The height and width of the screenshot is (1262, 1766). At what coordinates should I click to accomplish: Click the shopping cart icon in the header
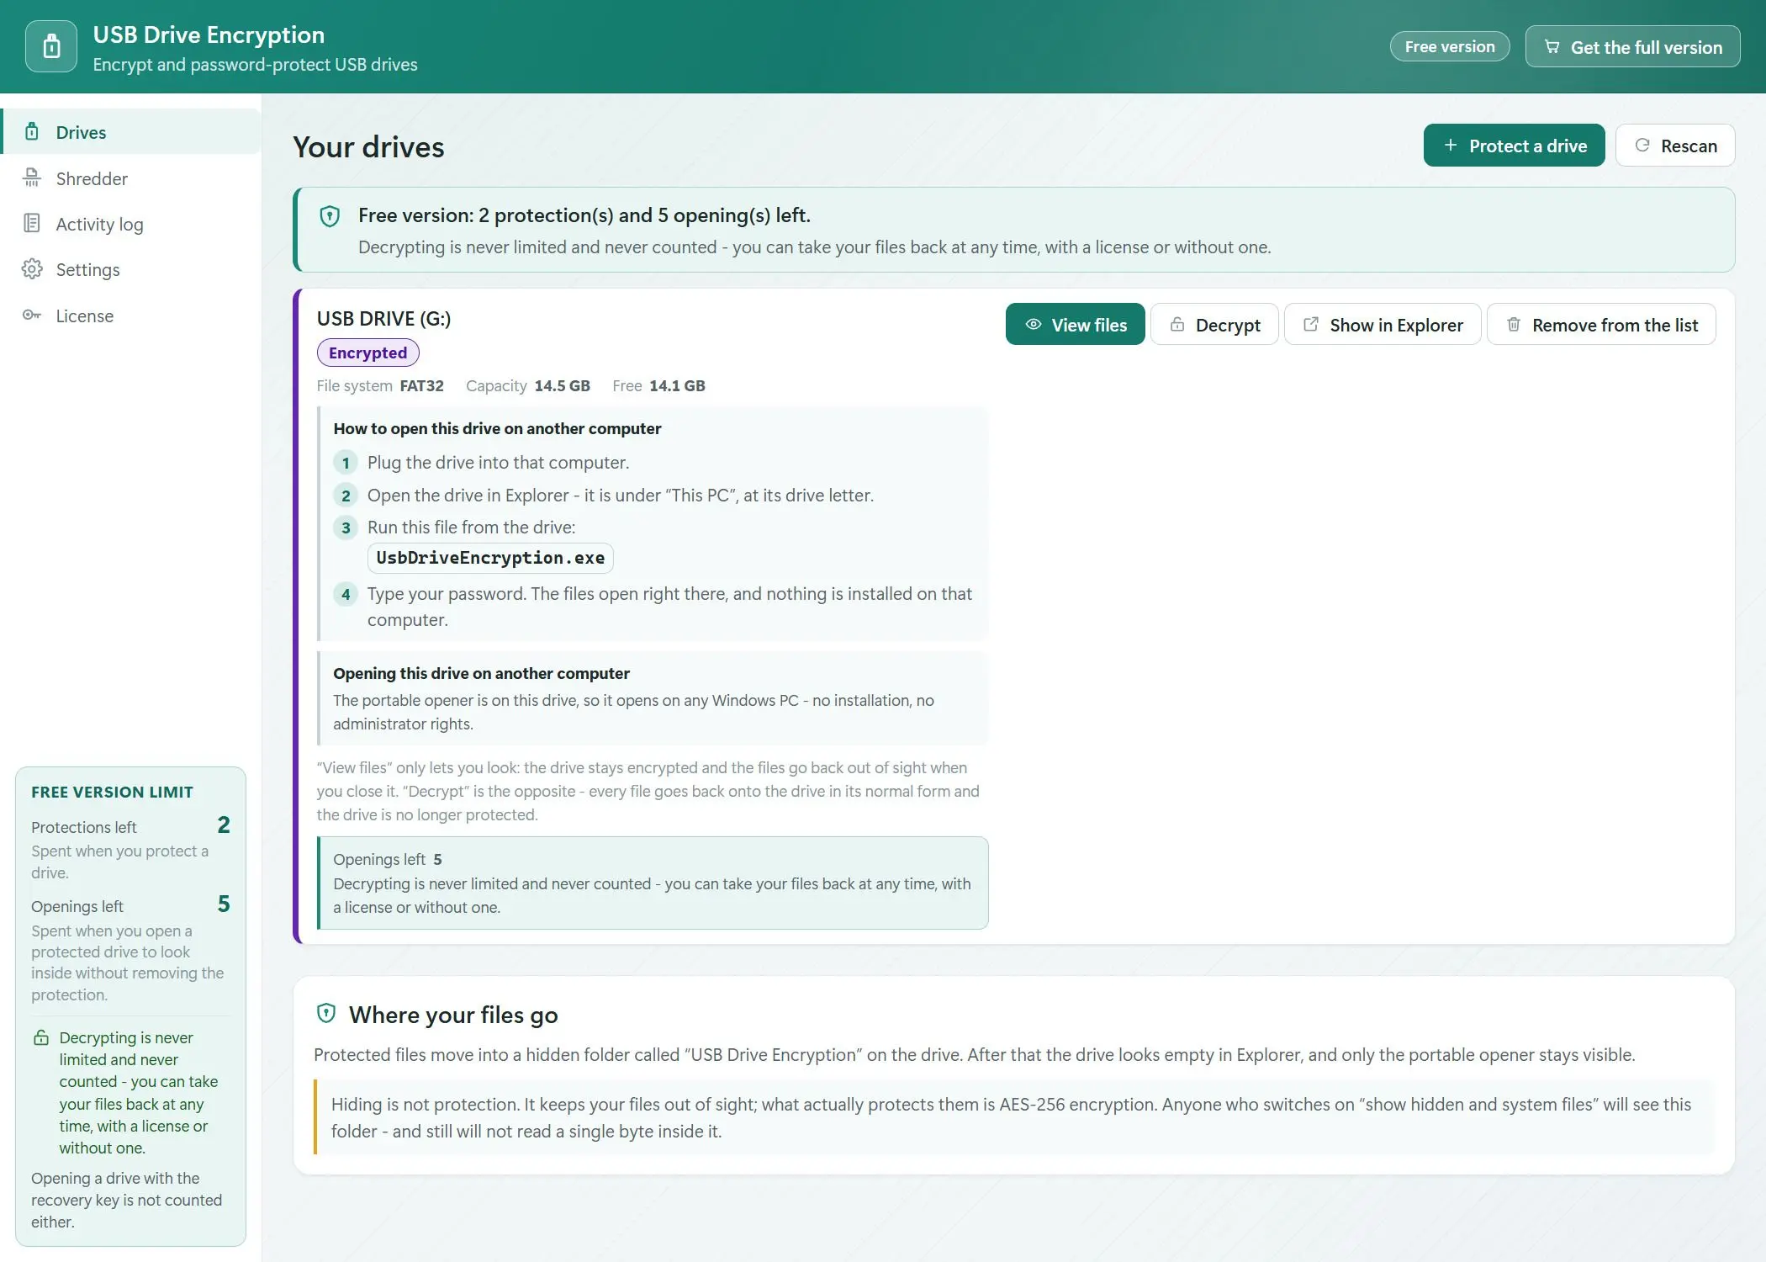(x=1552, y=47)
